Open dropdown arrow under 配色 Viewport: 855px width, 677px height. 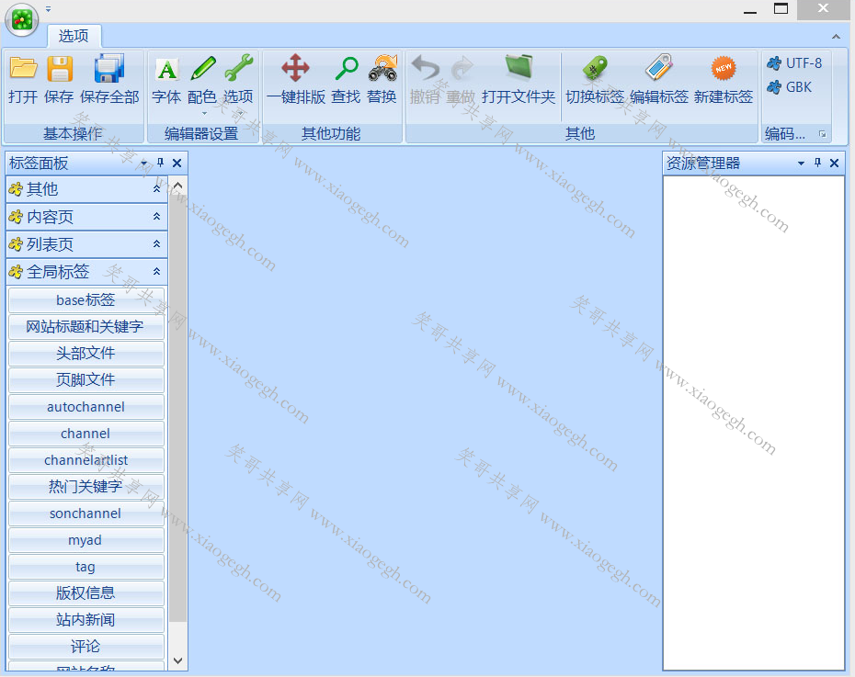(x=204, y=113)
